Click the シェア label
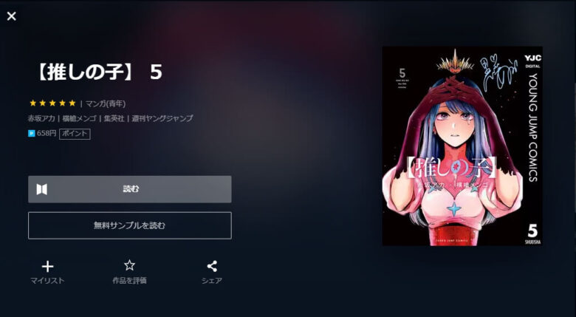 (212, 281)
